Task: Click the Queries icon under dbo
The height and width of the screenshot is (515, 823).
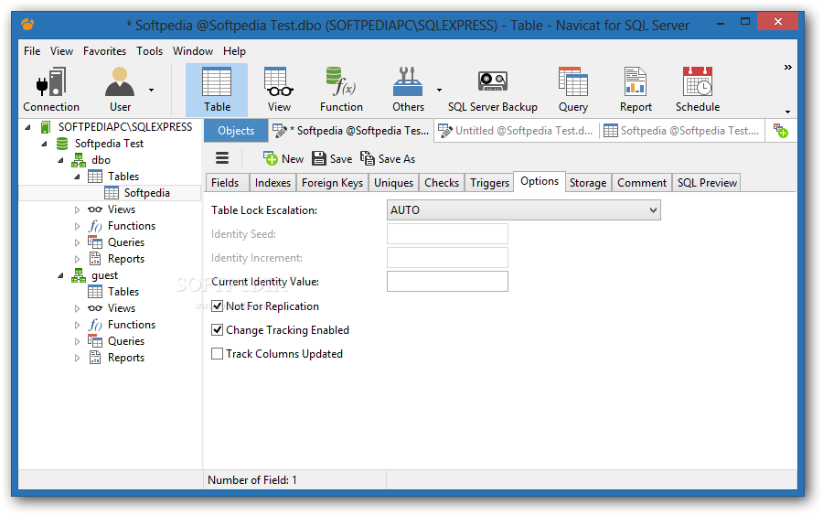Action: (95, 242)
